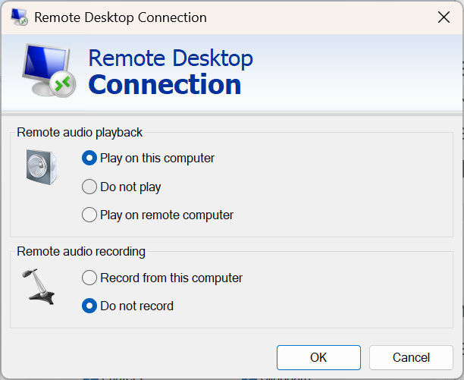Click the Remote audio recording group label

pyautogui.click(x=81, y=251)
